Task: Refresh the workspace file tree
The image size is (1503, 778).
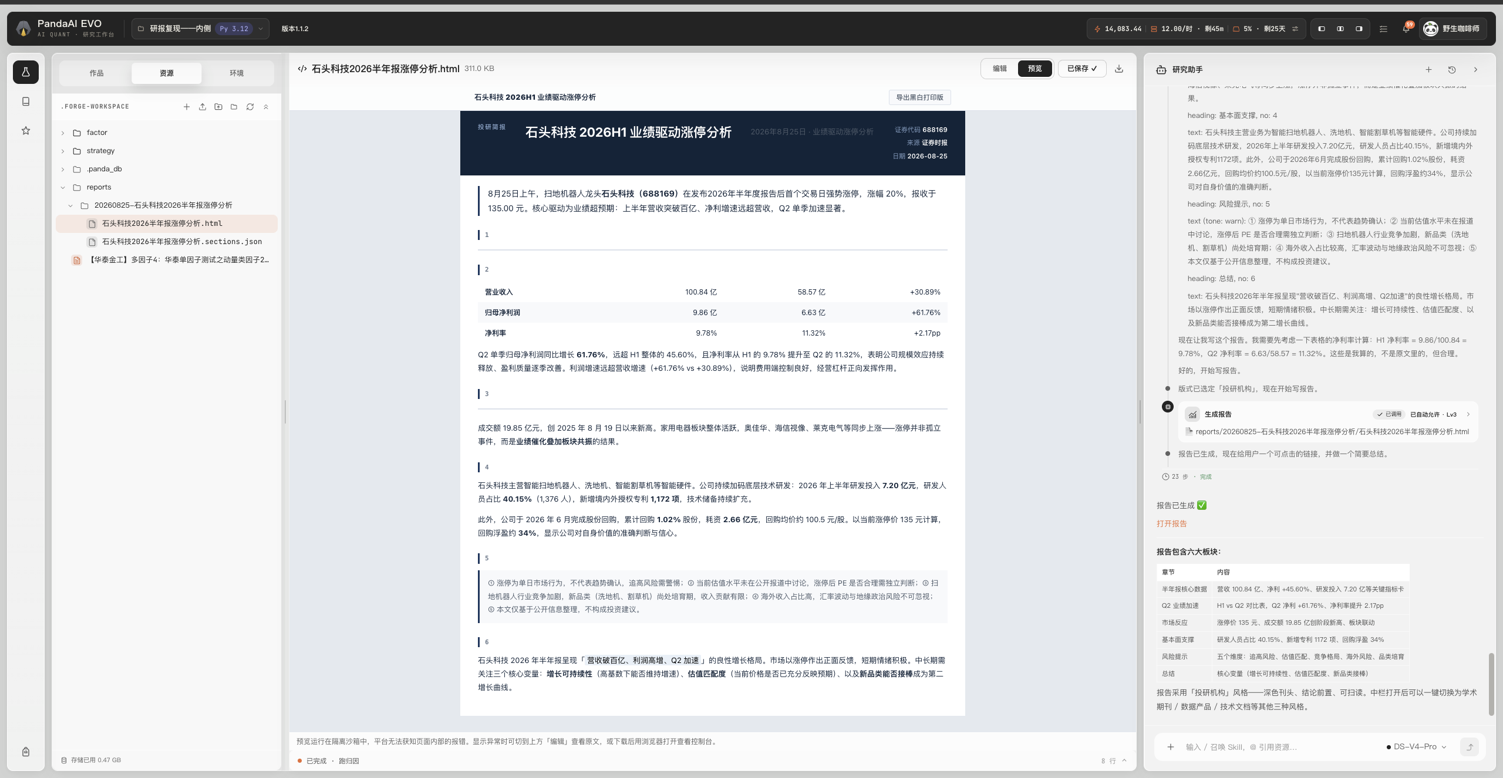Action: 250,107
